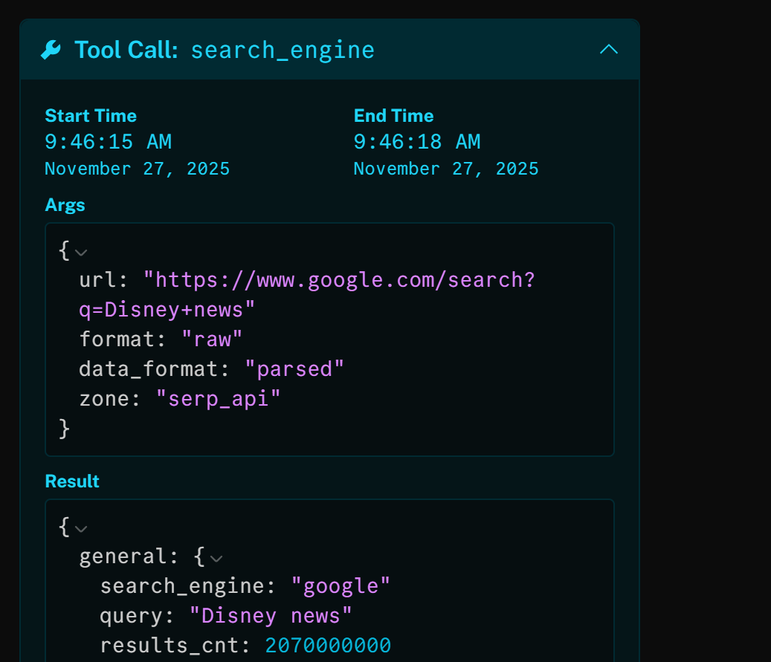Viewport: 771px width, 662px height.
Task: Click the Disney news query value
Action: tap(272, 615)
